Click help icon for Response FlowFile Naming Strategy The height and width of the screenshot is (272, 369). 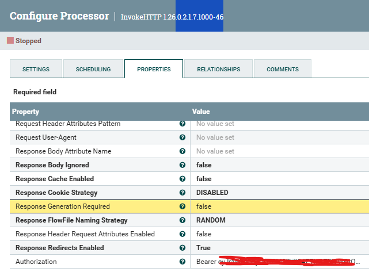pos(182,220)
